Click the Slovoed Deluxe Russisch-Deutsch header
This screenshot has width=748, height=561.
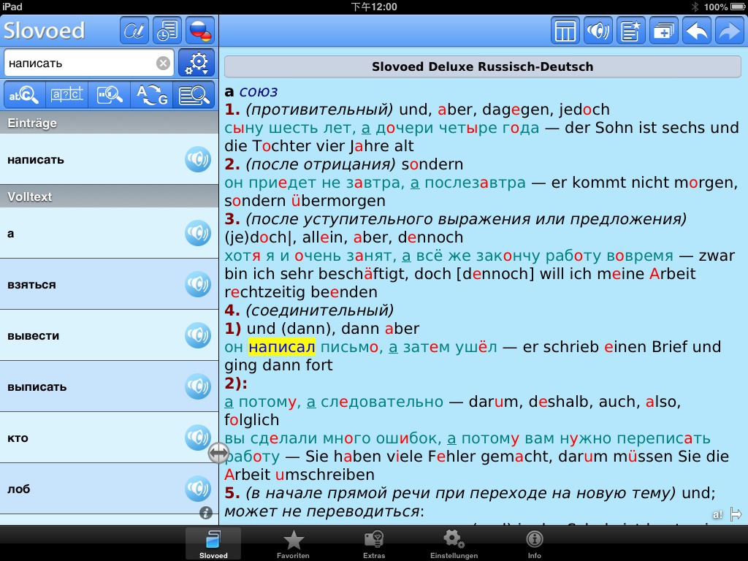pos(482,66)
